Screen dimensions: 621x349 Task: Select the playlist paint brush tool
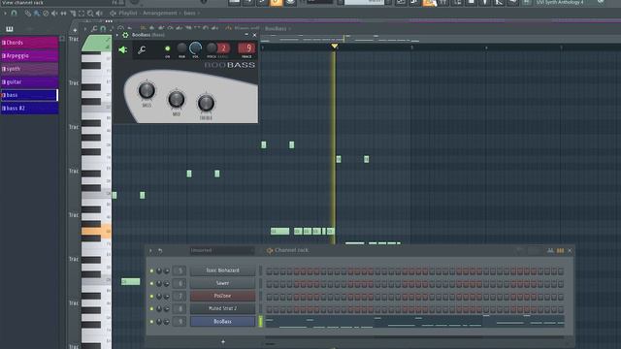tap(37, 13)
